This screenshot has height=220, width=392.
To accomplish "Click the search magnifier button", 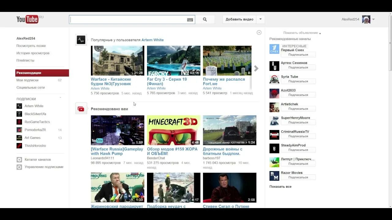I will pyautogui.click(x=205, y=20).
